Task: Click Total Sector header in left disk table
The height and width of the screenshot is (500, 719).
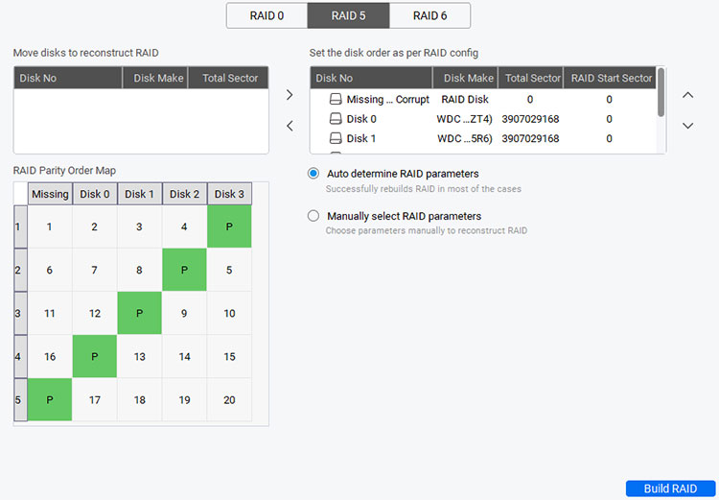Action: [x=229, y=78]
